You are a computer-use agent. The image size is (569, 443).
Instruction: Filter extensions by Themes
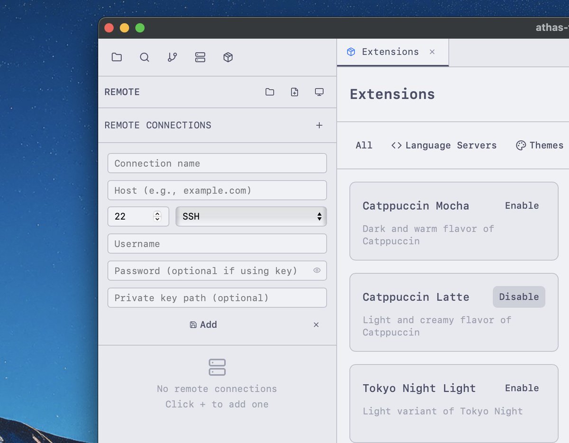[540, 145]
